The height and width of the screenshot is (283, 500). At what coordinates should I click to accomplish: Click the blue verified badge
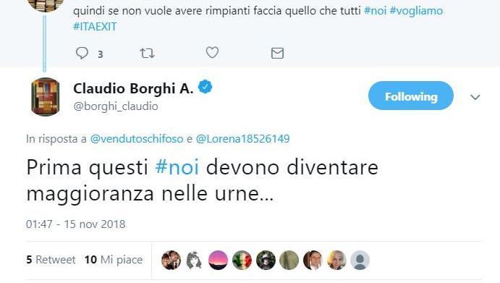coord(205,87)
